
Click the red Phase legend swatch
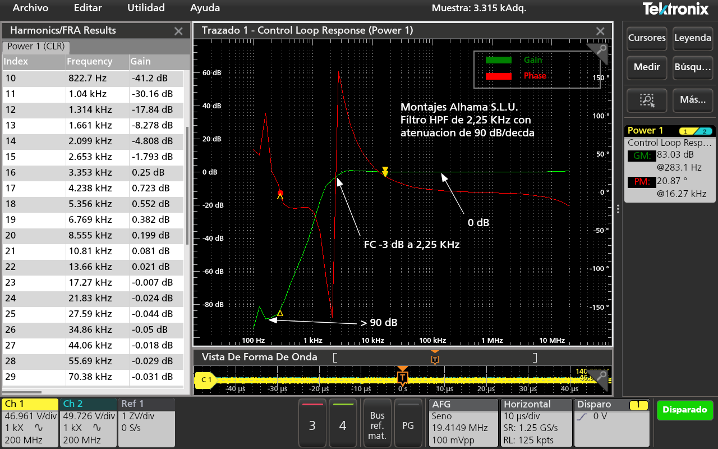[498, 76]
